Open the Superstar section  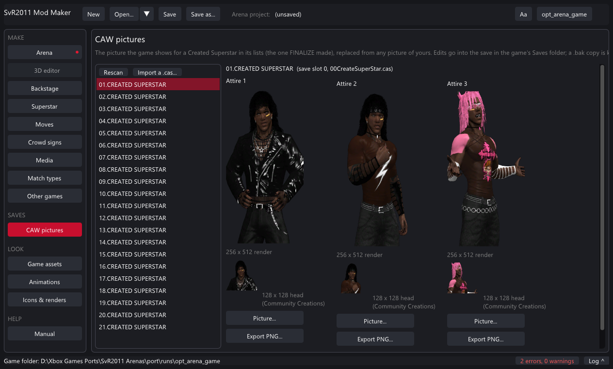(x=45, y=106)
